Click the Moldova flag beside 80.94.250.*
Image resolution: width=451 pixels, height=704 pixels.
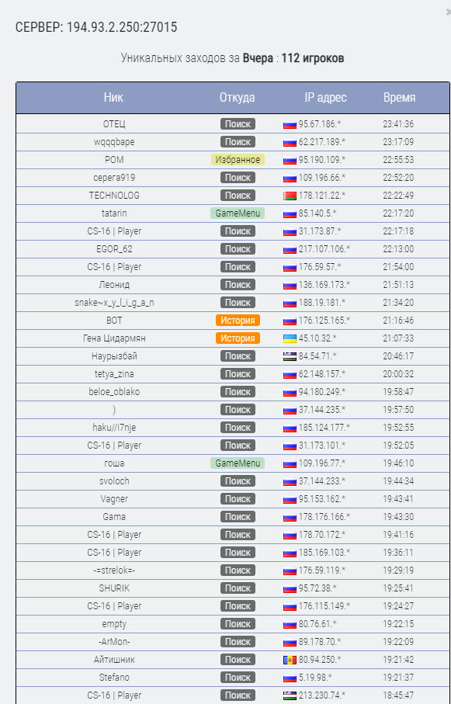click(x=290, y=660)
